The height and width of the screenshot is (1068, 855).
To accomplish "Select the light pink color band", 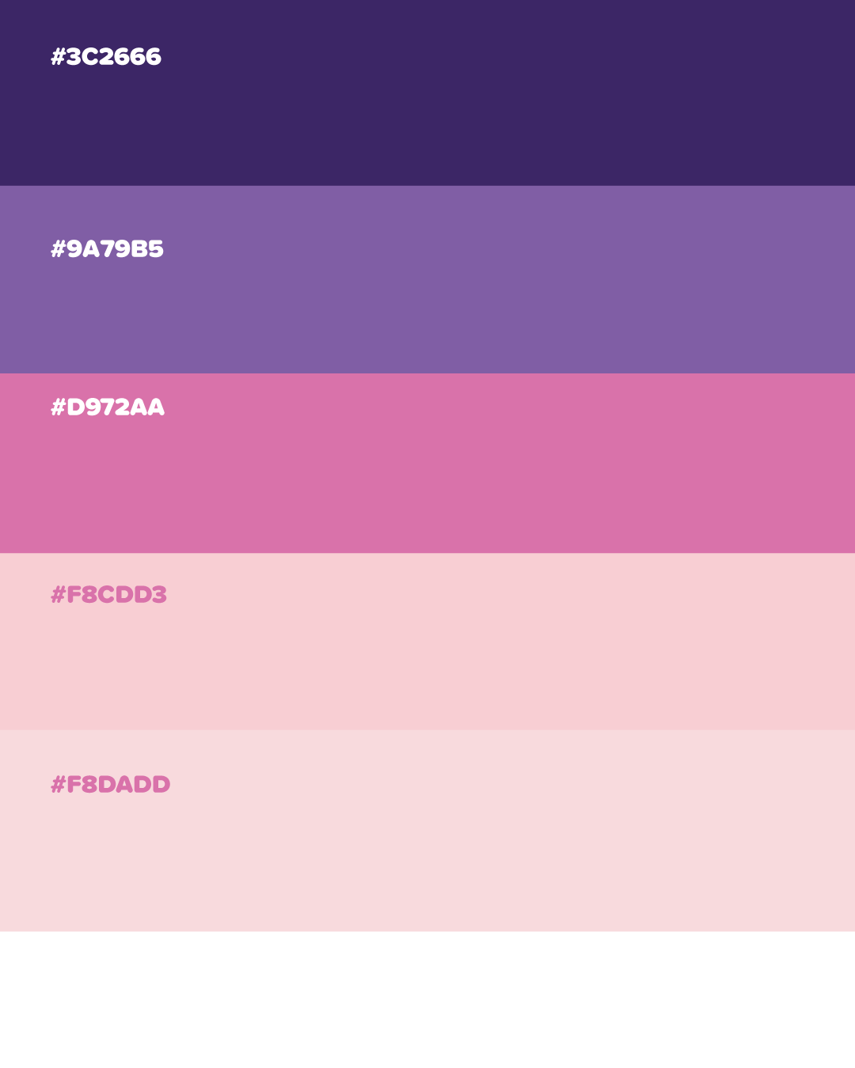I will point(427,642).
